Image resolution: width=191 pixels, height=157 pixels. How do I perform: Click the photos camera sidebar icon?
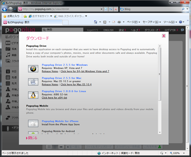point(8,49)
